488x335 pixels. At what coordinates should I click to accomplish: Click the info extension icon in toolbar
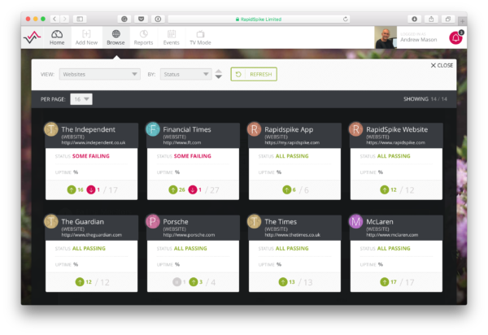(158, 19)
